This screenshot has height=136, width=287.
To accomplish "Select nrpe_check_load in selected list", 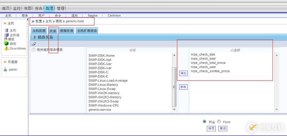I will 203,59.
